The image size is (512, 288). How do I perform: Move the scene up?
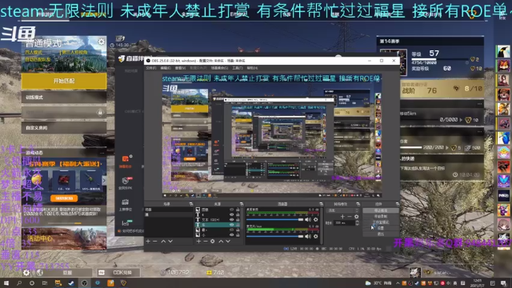pos(163,242)
